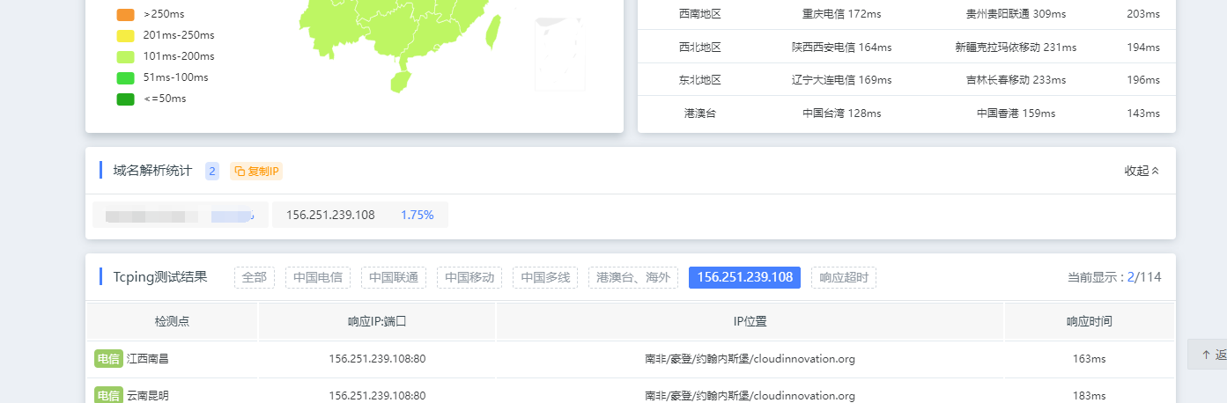Filter results by 中国电信
1227x403 pixels.
click(x=317, y=277)
